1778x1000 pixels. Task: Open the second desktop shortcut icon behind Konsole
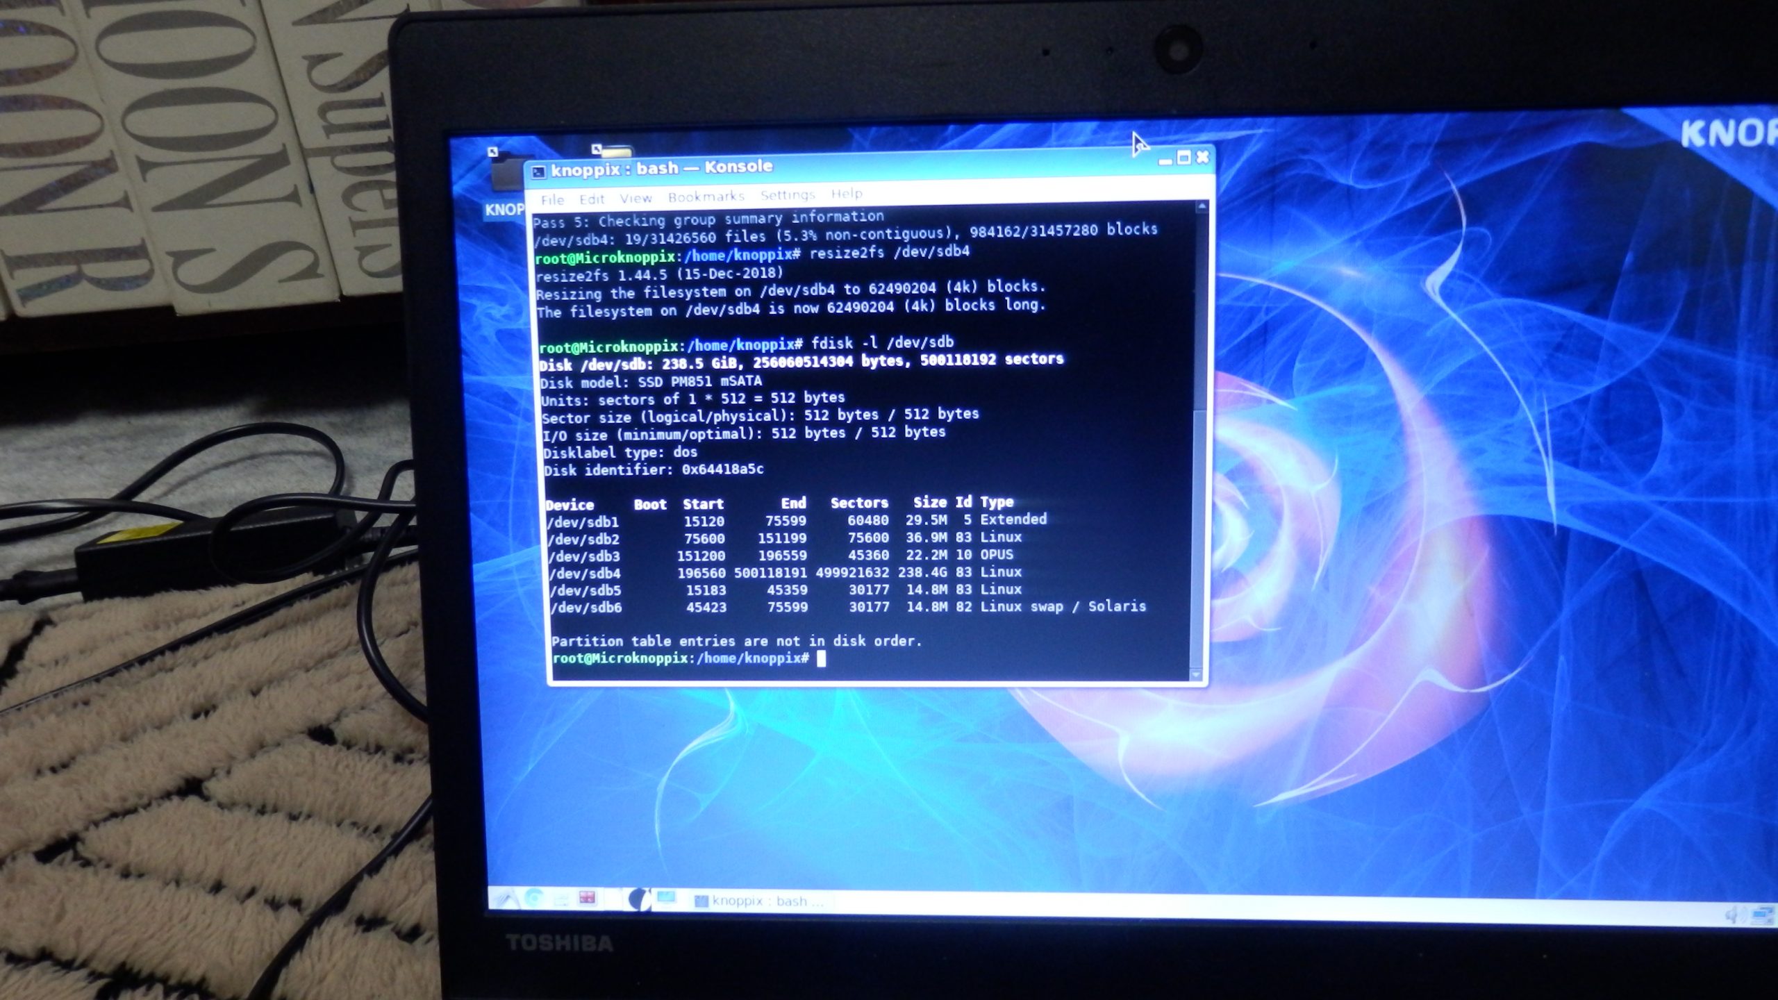[613, 151]
